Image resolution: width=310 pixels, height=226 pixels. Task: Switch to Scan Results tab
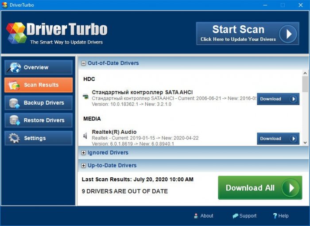39,85
